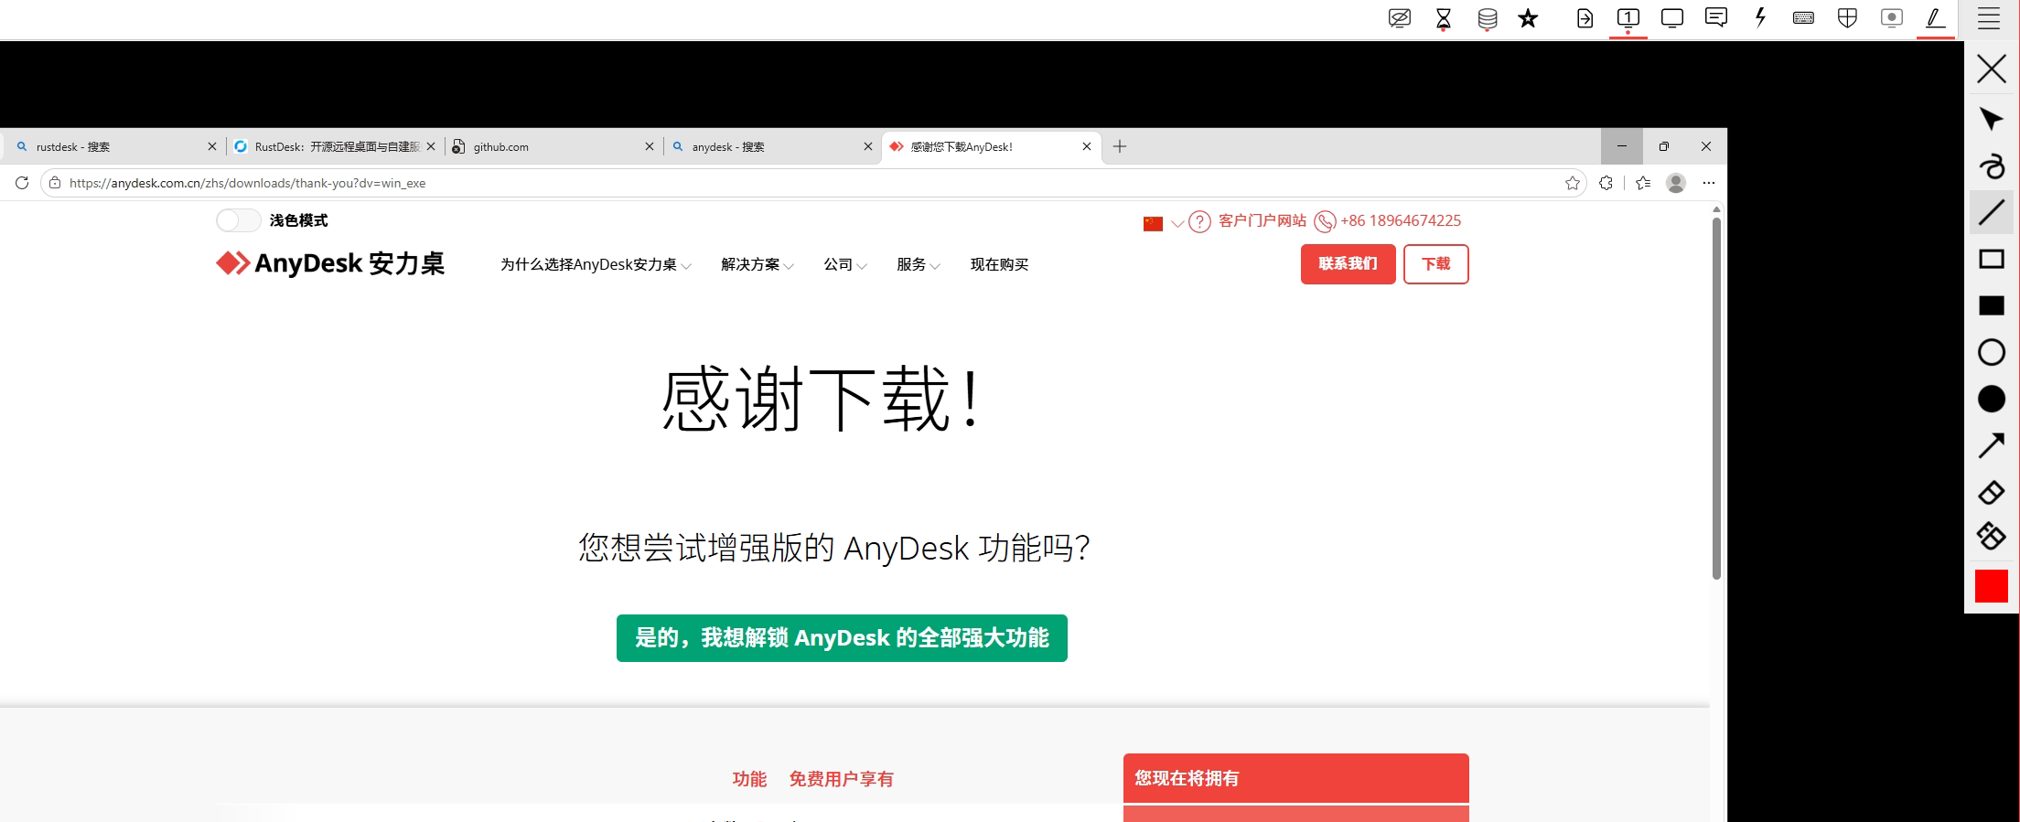Open the 客户门户网站 customer portal link
The height and width of the screenshot is (822, 2020).
click(1262, 220)
